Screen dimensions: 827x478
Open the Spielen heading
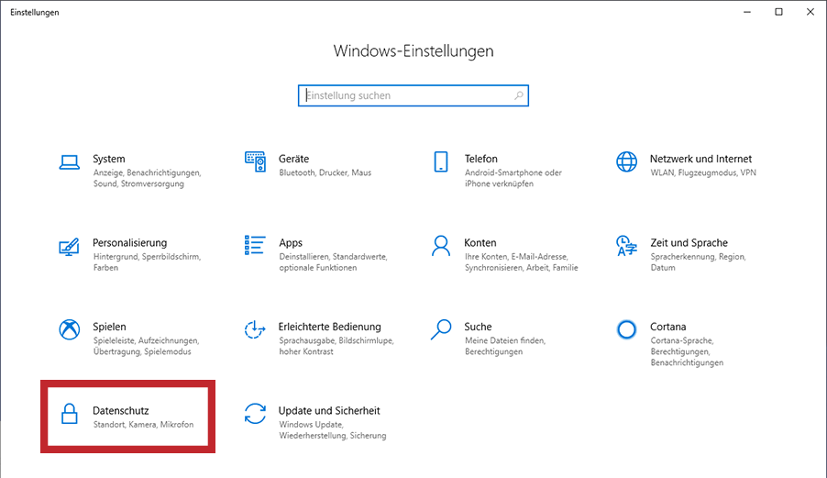coord(109,327)
